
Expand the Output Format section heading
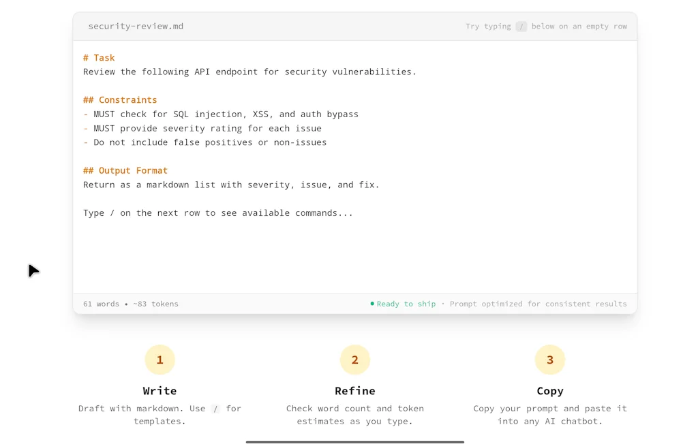tap(125, 170)
